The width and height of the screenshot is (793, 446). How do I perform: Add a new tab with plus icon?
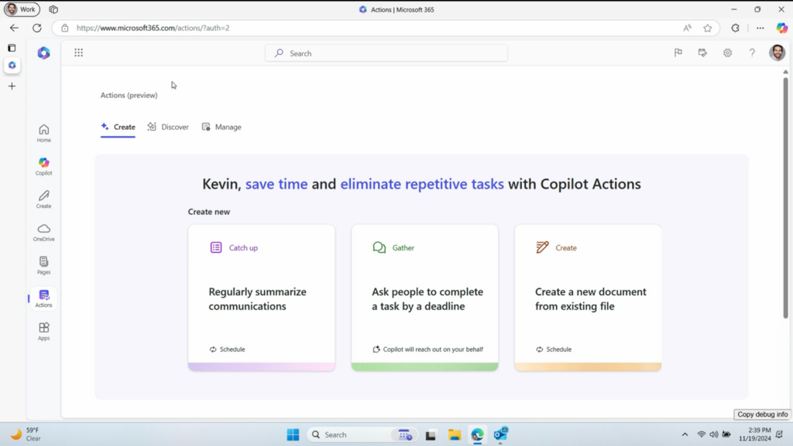pos(12,87)
